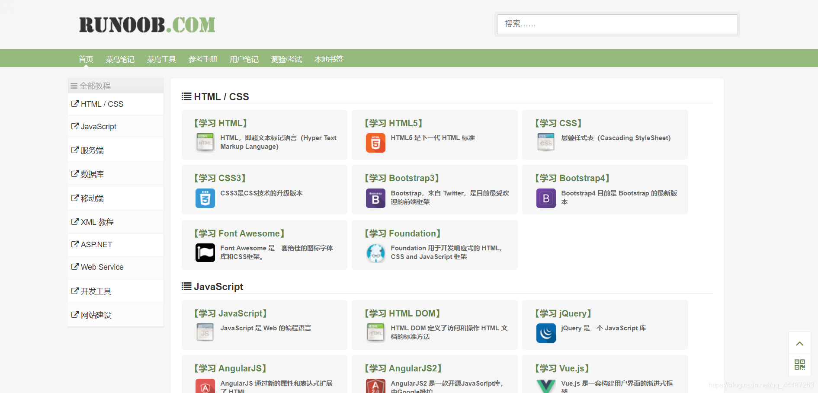Click the Foundation yeti icon
The width and height of the screenshot is (818, 393).
(x=375, y=253)
